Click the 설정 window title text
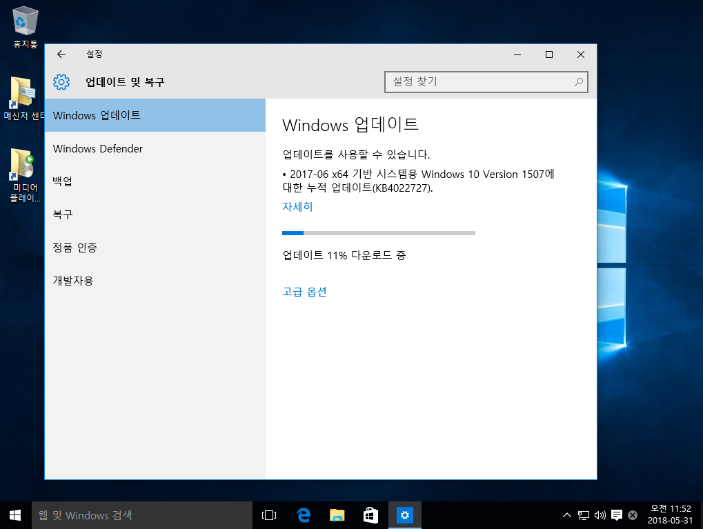This screenshot has height=529, width=703. pos(95,54)
